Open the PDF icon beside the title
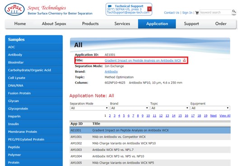The height and width of the screenshot is (166, 250). click(184, 60)
